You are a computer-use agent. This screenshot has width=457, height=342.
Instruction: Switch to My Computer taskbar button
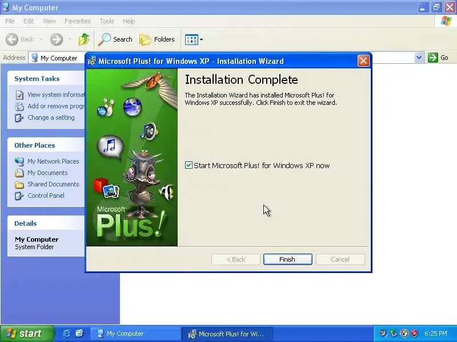[135, 333]
